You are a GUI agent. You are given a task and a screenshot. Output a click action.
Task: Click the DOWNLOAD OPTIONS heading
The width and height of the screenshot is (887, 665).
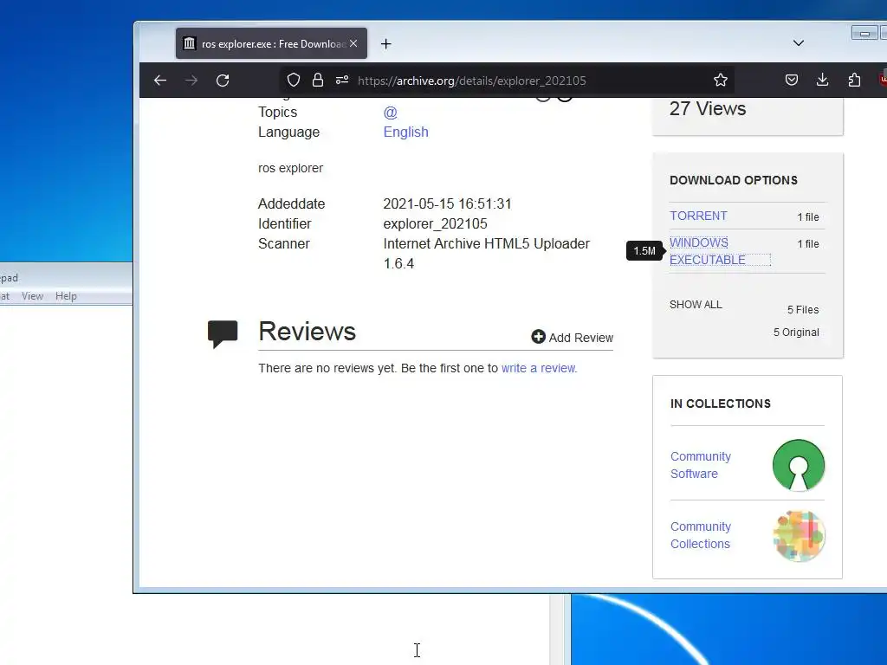[733, 180]
